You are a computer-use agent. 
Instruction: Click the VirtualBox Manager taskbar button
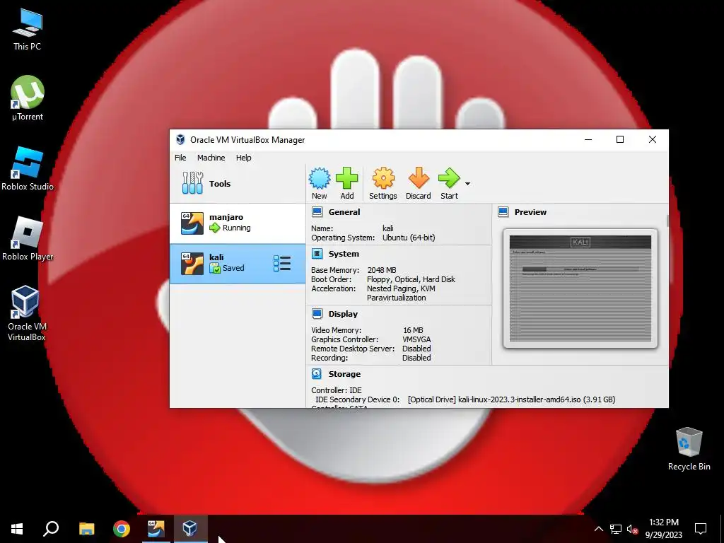coord(190,529)
